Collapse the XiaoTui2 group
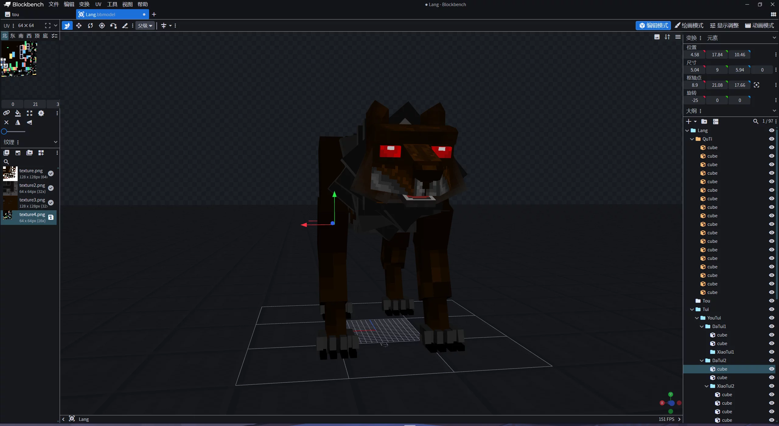Screen dimensions: 779x426 click(x=707, y=386)
